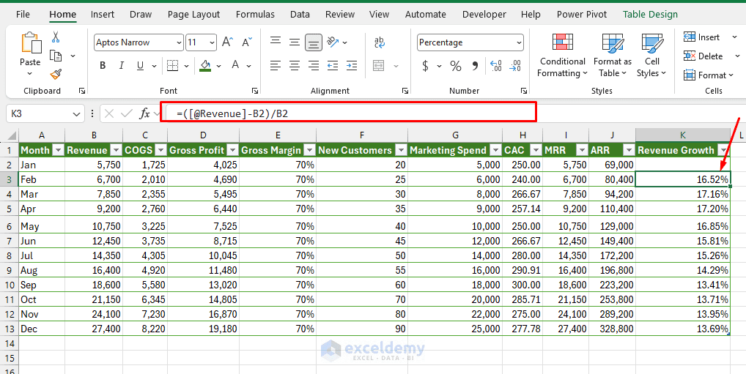Open the Alignment dialog launcher

[x=405, y=91]
